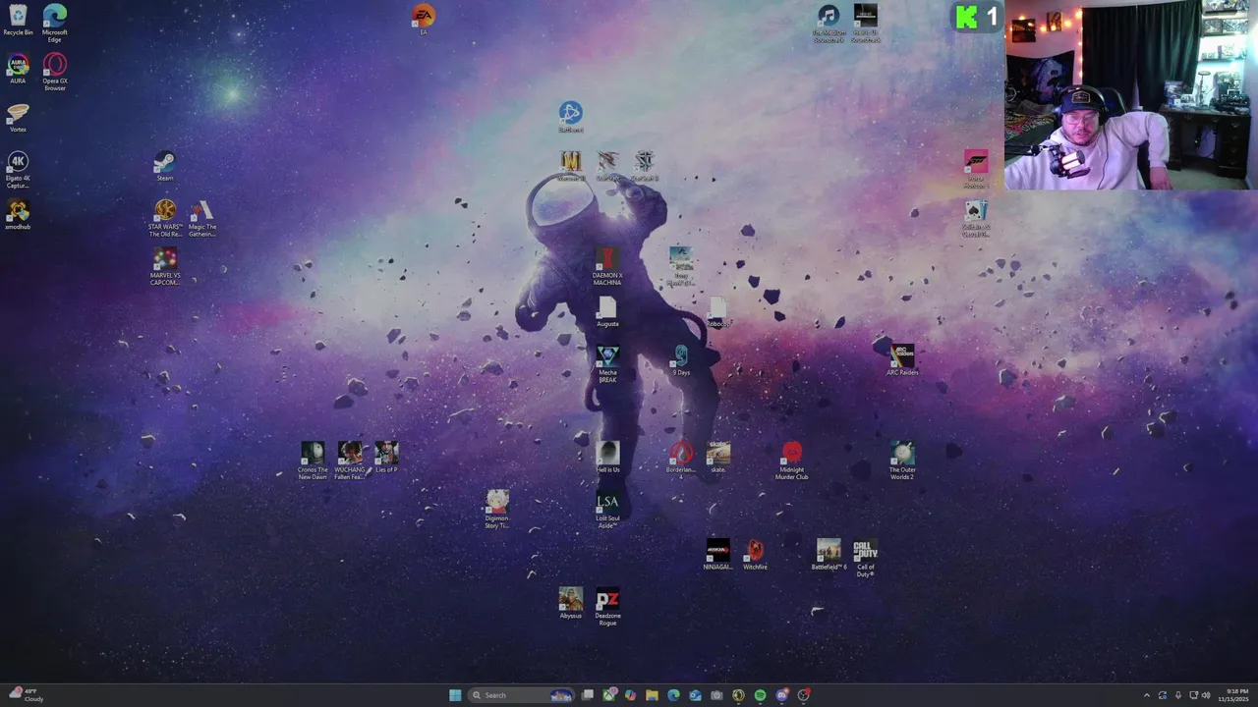Select the Forza Horizon shortcut
The height and width of the screenshot is (707, 1258).
pyautogui.click(x=976, y=169)
